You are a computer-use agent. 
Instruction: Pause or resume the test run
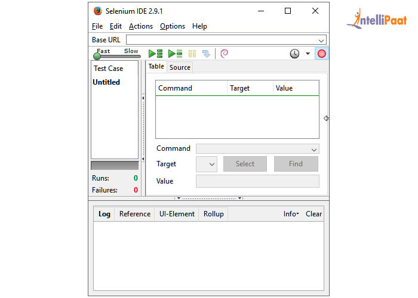coord(192,54)
